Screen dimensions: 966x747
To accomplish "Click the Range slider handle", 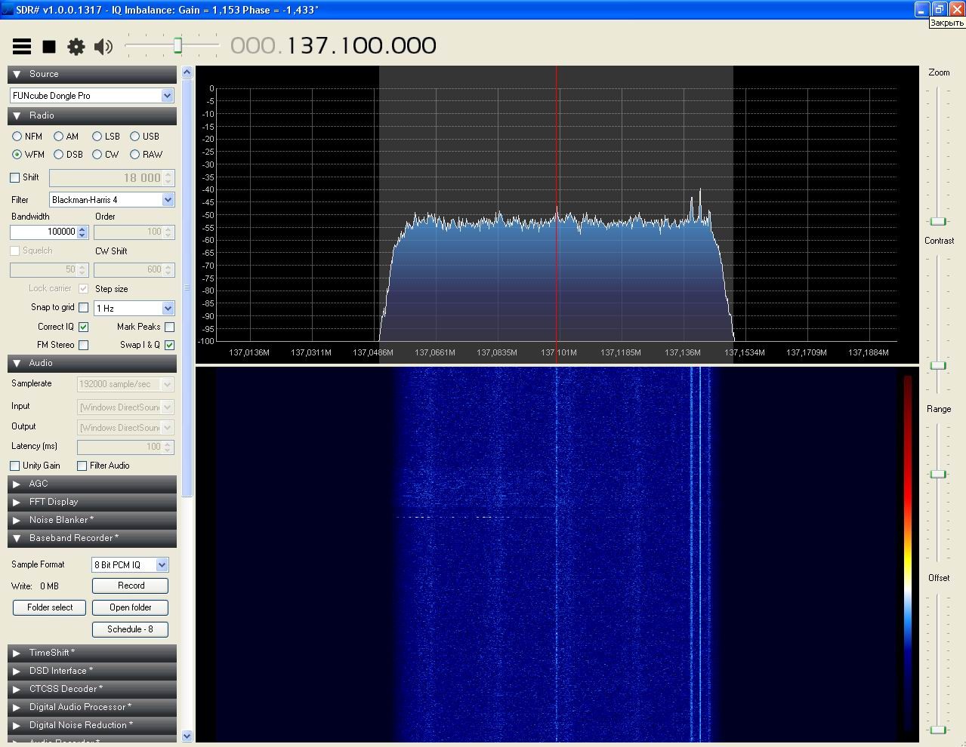I will pyautogui.click(x=938, y=474).
